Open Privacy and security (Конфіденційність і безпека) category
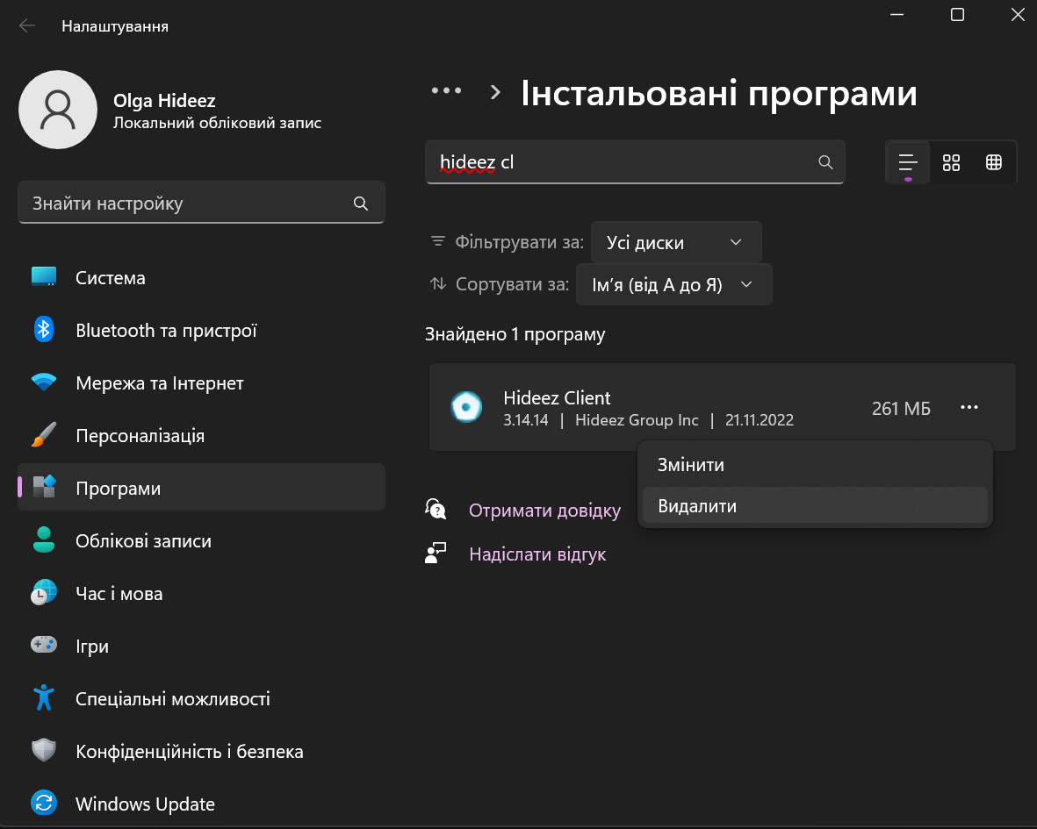The height and width of the screenshot is (829, 1037). [x=201, y=751]
